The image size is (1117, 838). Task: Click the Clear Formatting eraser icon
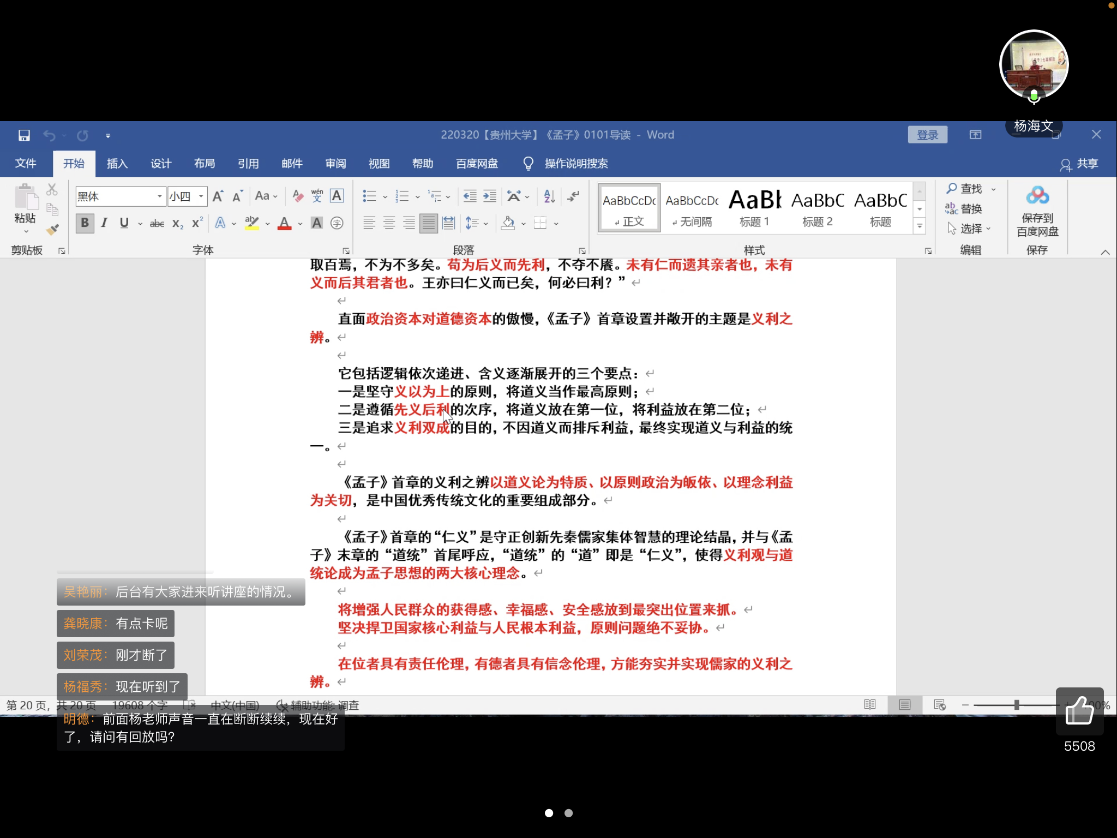click(298, 196)
